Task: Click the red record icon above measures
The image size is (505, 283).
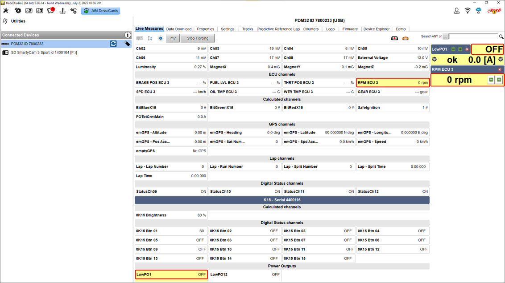Action: tap(394, 39)
